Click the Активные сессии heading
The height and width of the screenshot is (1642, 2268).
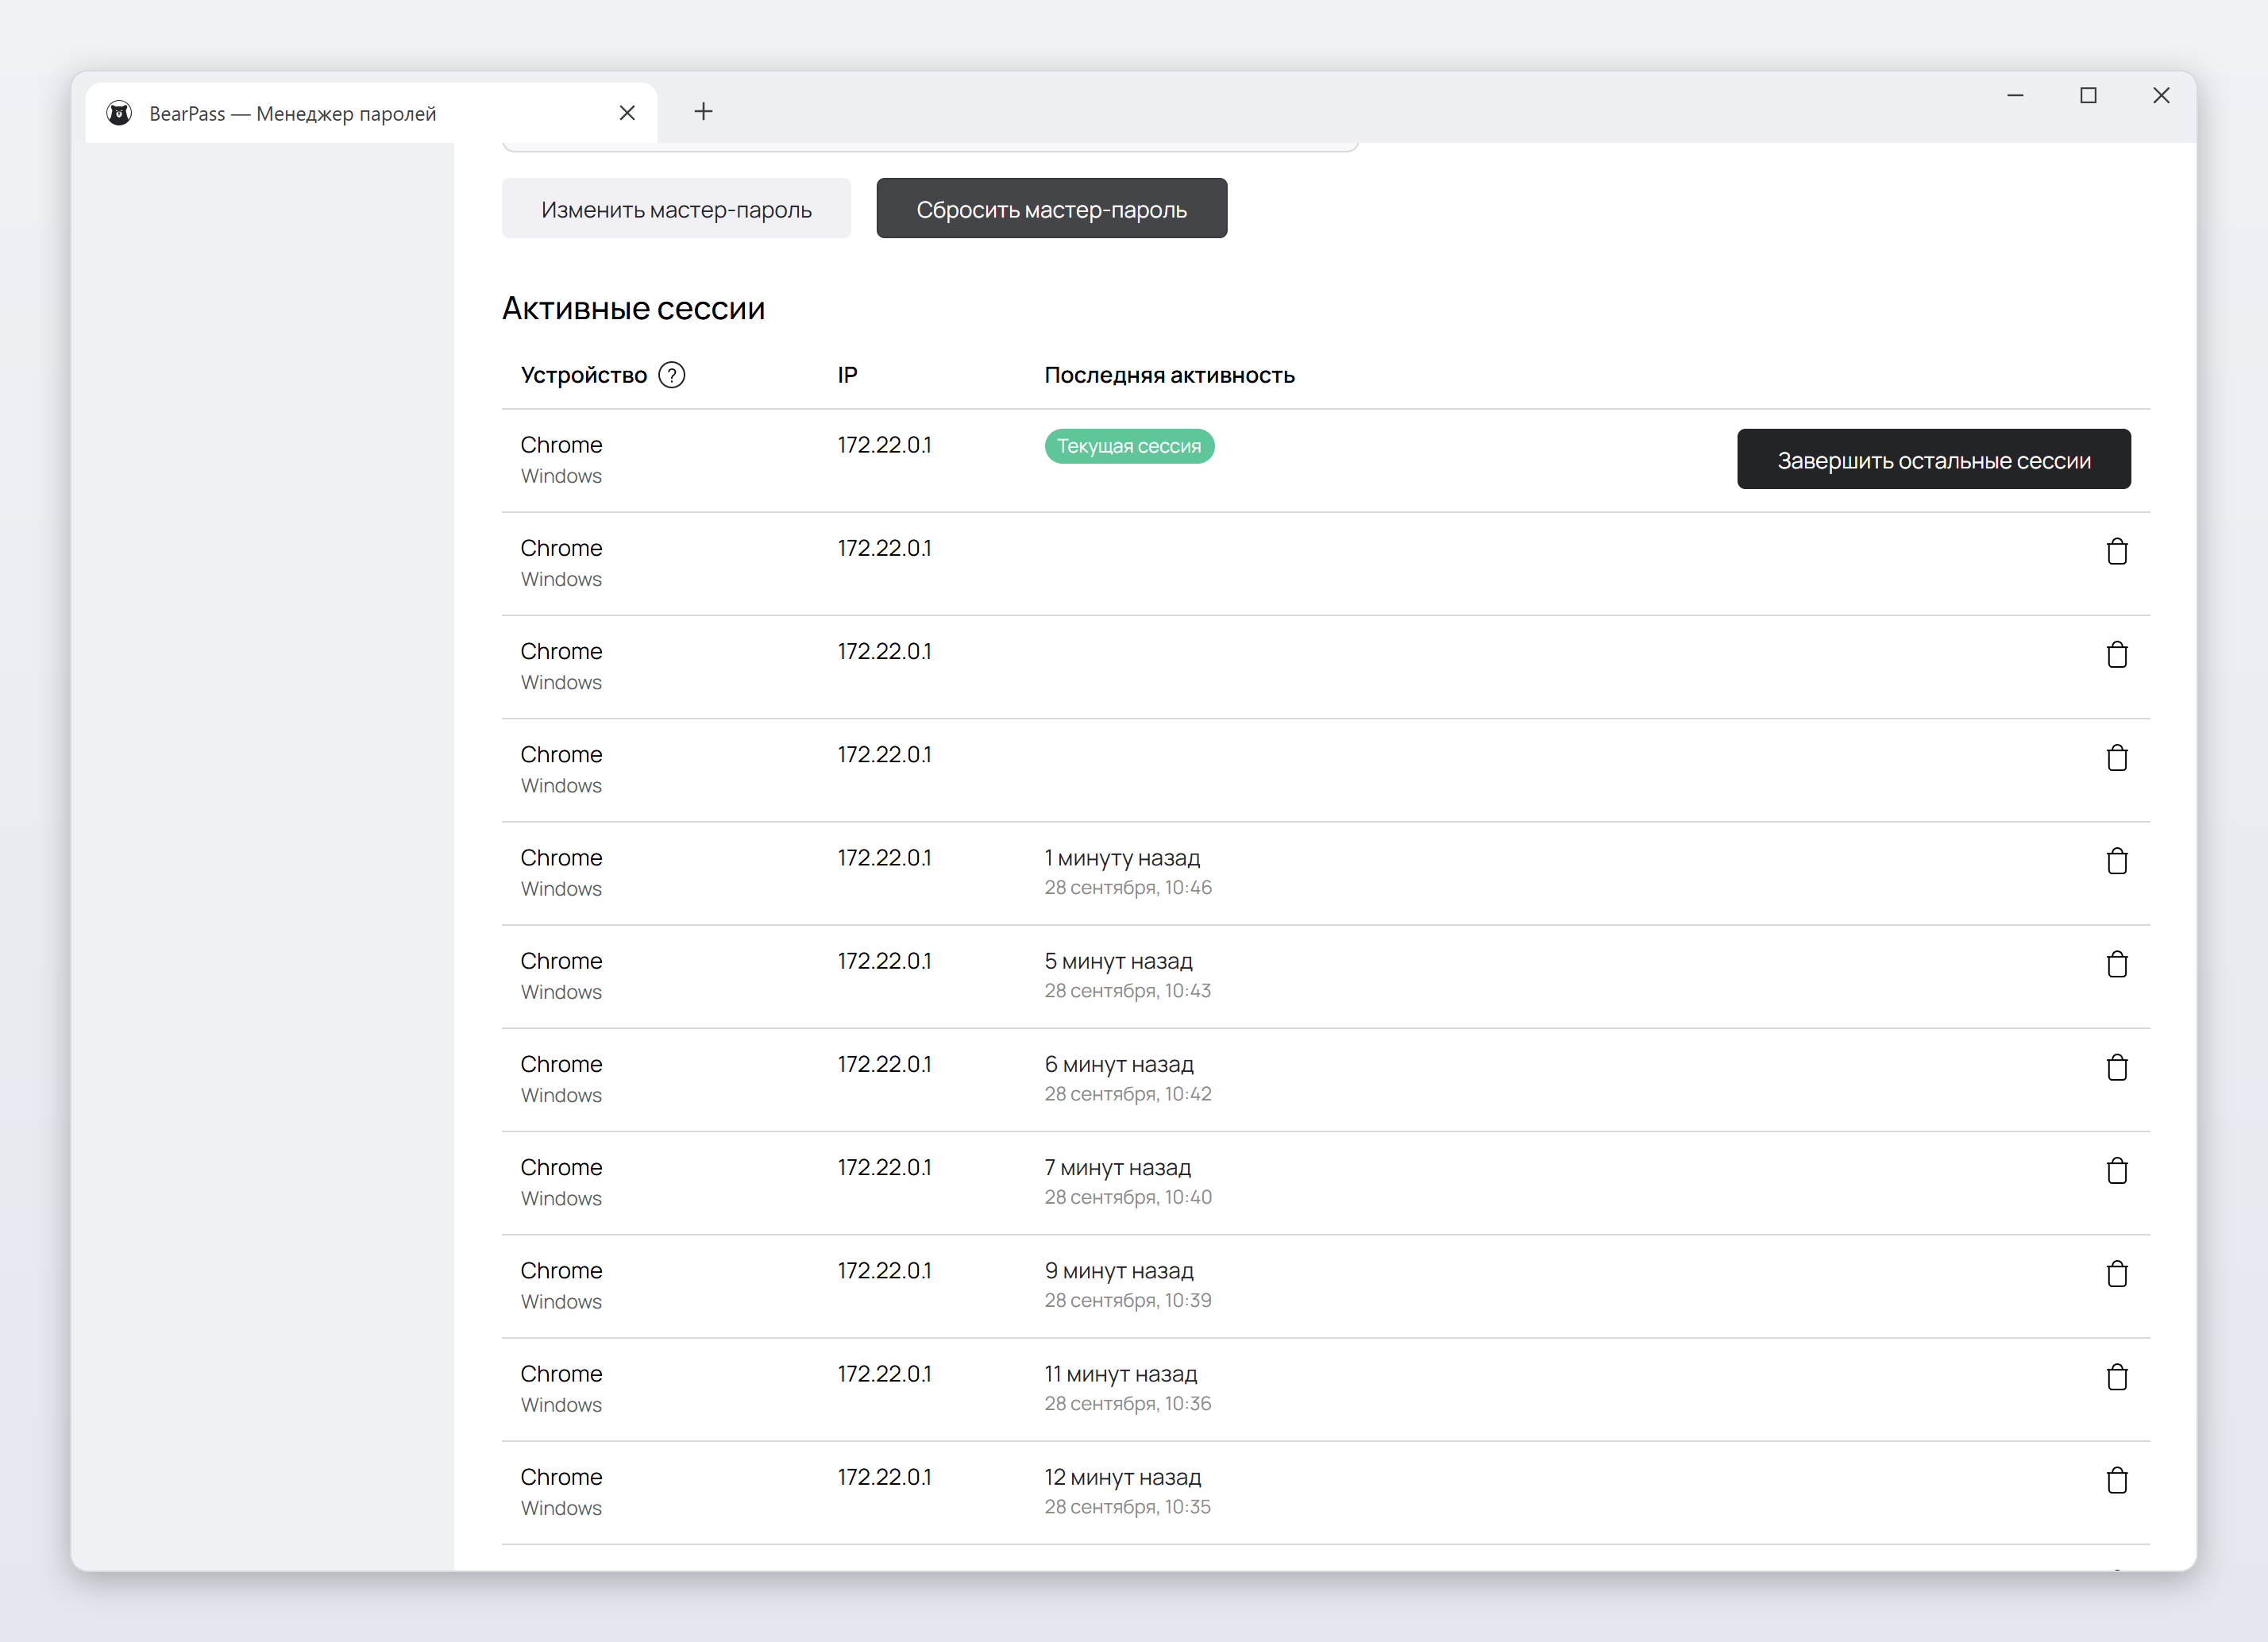pos(633,308)
